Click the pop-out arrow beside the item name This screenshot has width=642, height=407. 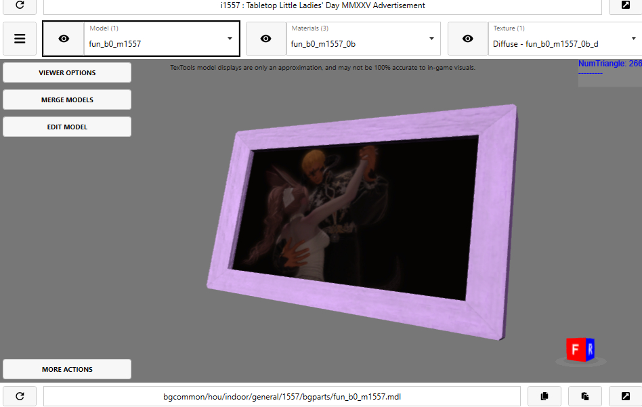click(x=625, y=5)
